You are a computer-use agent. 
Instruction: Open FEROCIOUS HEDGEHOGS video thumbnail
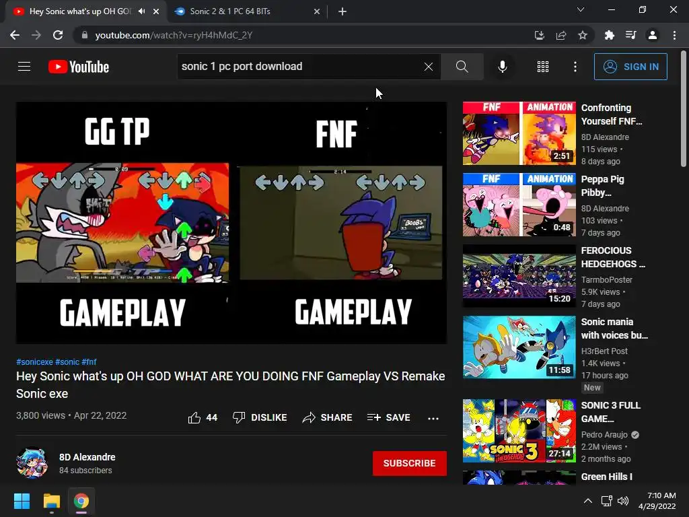(x=519, y=275)
